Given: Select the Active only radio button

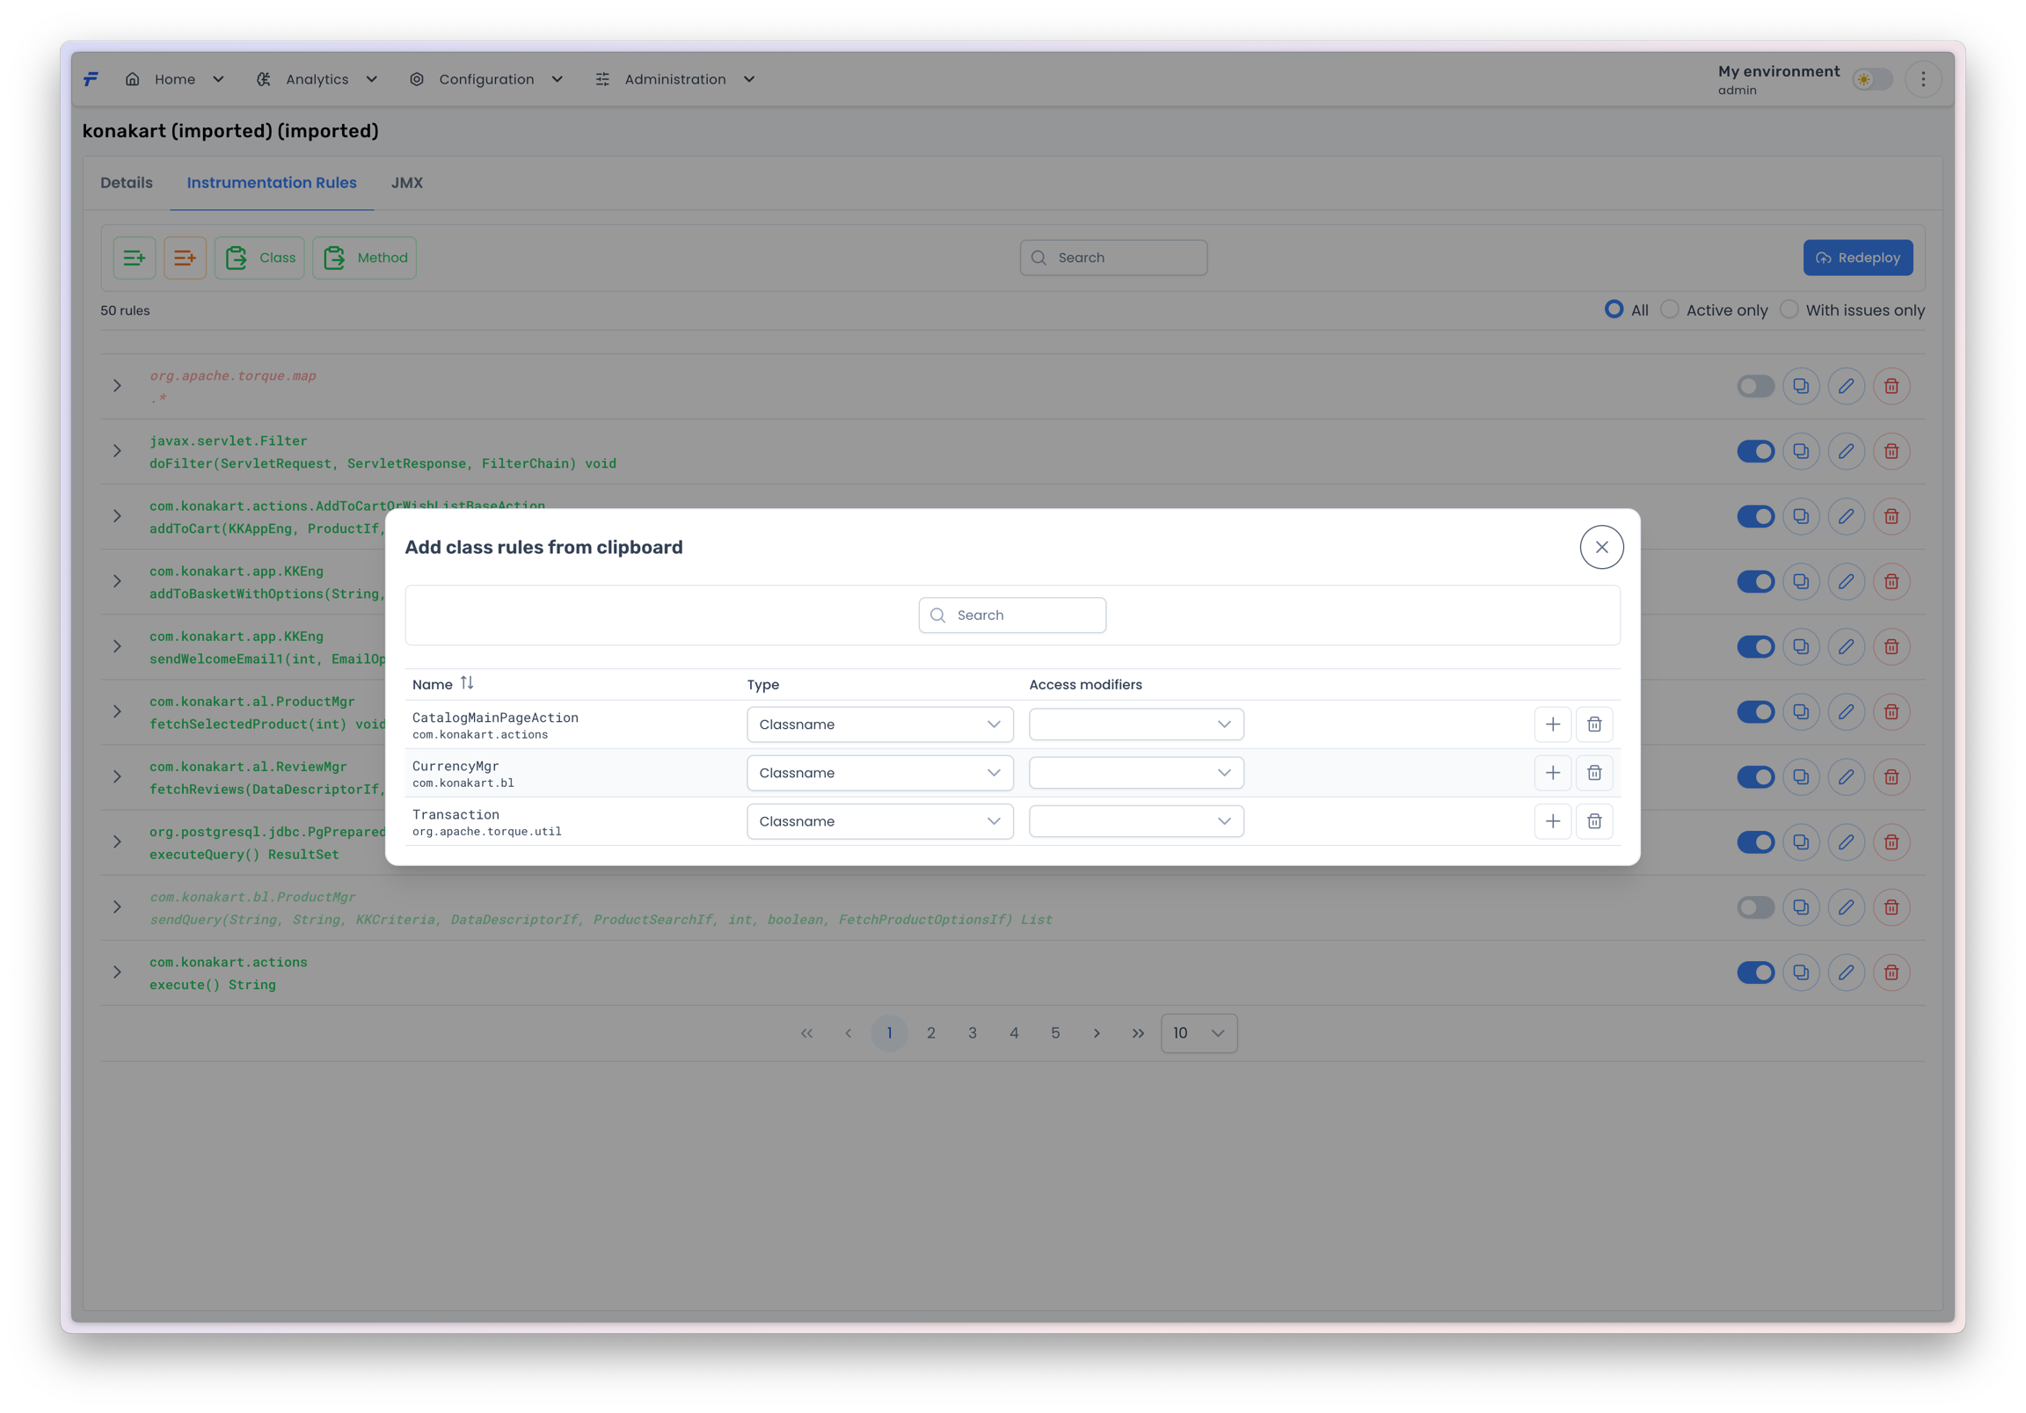Looking at the screenshot, I should (x=1670, y=310).
